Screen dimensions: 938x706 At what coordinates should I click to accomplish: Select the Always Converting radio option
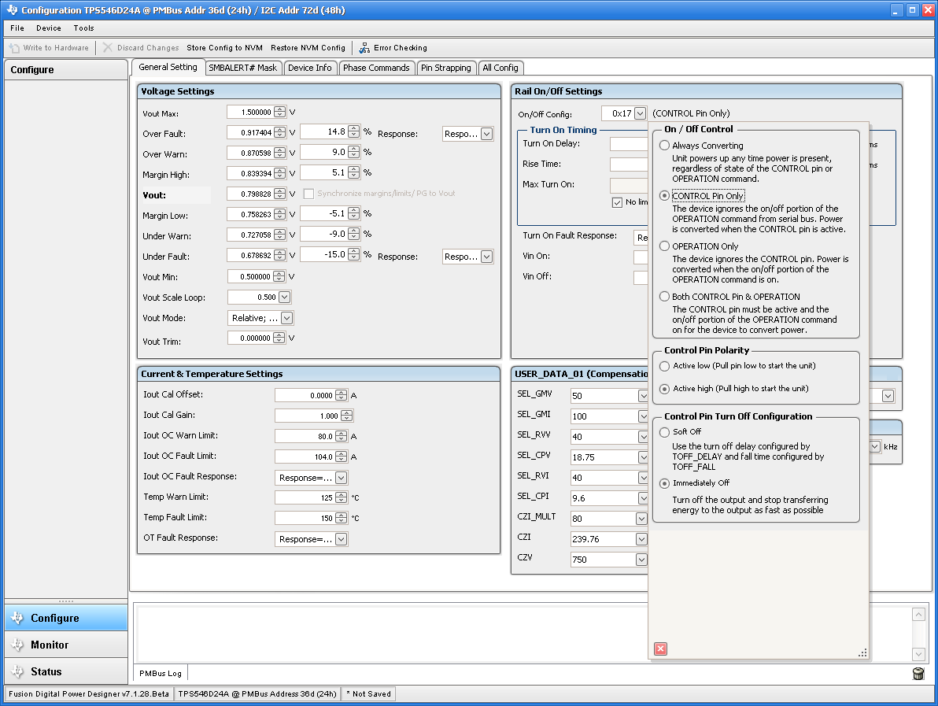click(663, 145)
